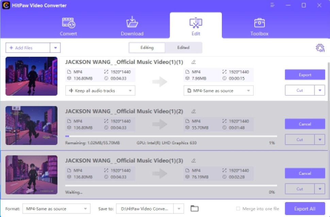330x217 pixels.
Task: Select the Official Music Video(1)(1) thumbnail
Action: [x=31, y=76]
